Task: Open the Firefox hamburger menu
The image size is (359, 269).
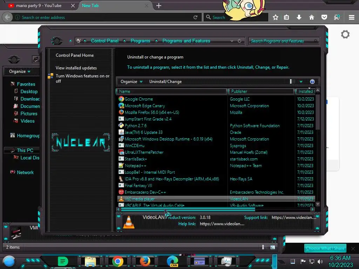Action: (x=351, y=17)
